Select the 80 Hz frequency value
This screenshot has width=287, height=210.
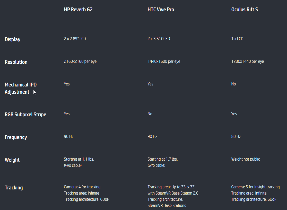pyautogui.click(x=236, y=136)
